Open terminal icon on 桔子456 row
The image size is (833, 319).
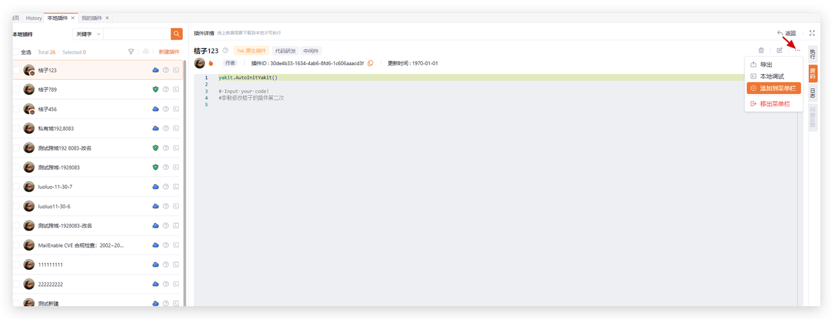[176, 109]
